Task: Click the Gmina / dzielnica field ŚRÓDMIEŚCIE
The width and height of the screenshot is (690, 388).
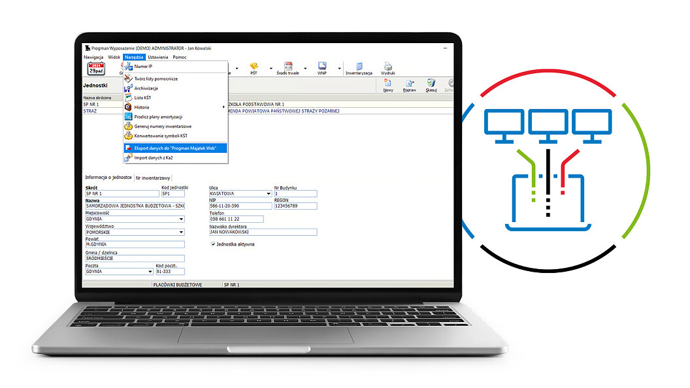Action: point(135,259)
